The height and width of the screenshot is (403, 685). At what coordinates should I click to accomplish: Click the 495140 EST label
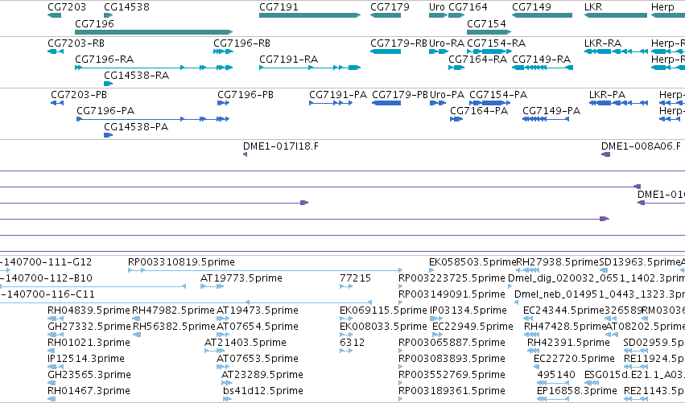pyautogui.click(x=556, y=375)
